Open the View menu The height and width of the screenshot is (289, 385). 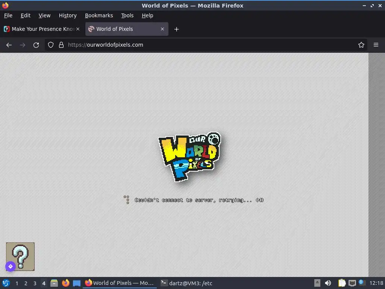(x=44, y=15)
